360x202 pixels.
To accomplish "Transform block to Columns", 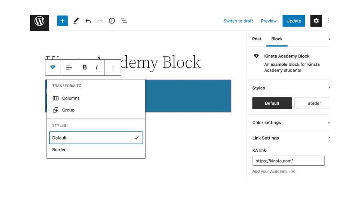I will click(x=96, y=98).
